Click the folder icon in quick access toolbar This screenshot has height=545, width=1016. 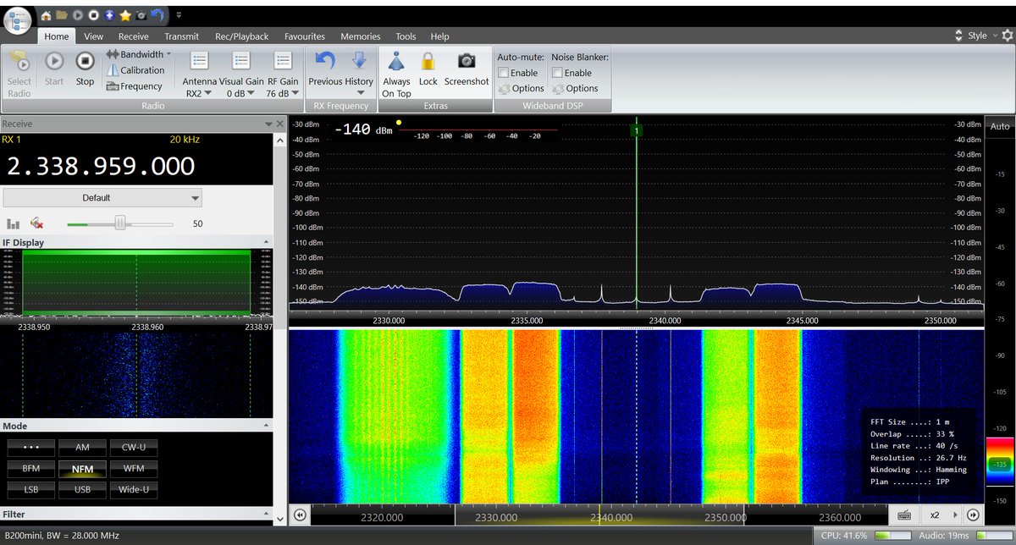[61, 15]
